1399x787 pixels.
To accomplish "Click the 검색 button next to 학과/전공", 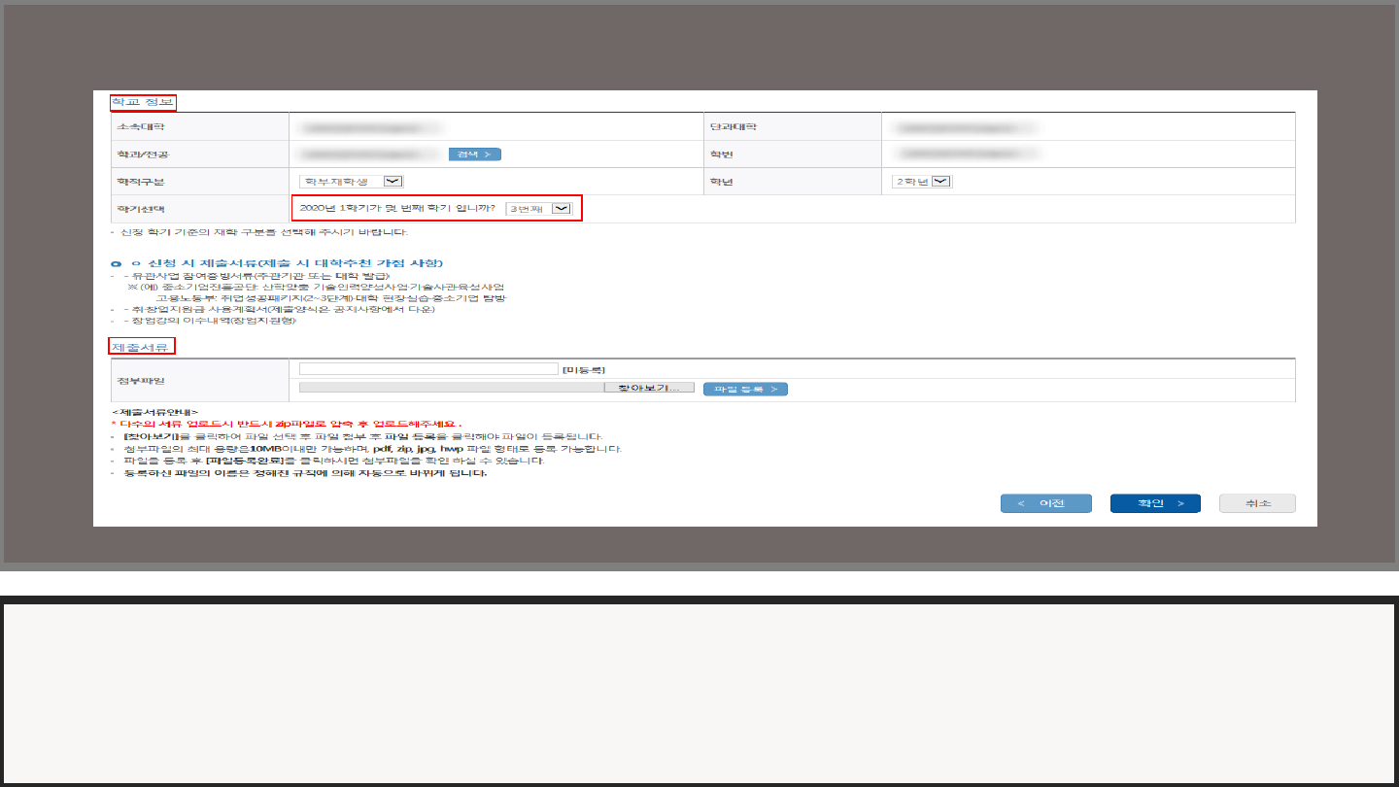I will coord(474,154).
